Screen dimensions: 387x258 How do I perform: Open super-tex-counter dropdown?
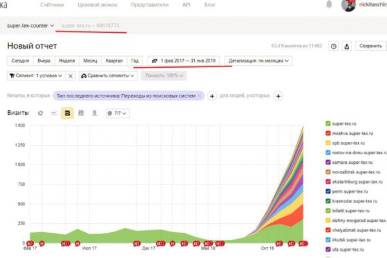pos(30,26)
